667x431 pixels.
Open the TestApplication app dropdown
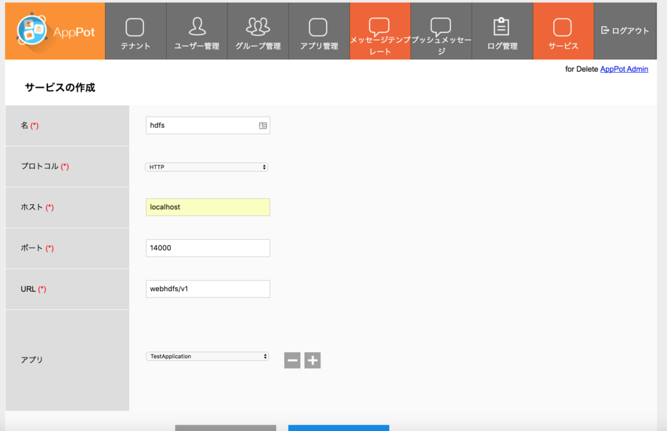(x=207, y=356)
